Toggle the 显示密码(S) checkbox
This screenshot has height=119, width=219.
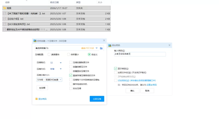pos(116,69)
